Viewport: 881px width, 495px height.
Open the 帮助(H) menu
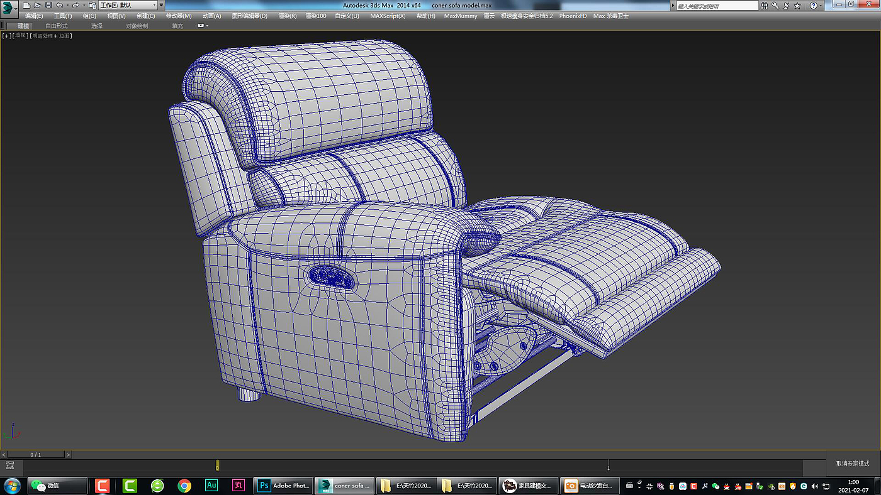point(426,16)
